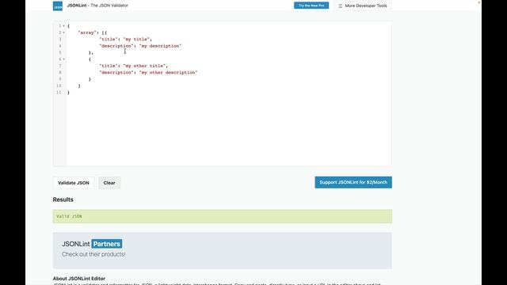Click "my other title" value on line 7
This screenshot has height=285, width=507.
point(144,66)
